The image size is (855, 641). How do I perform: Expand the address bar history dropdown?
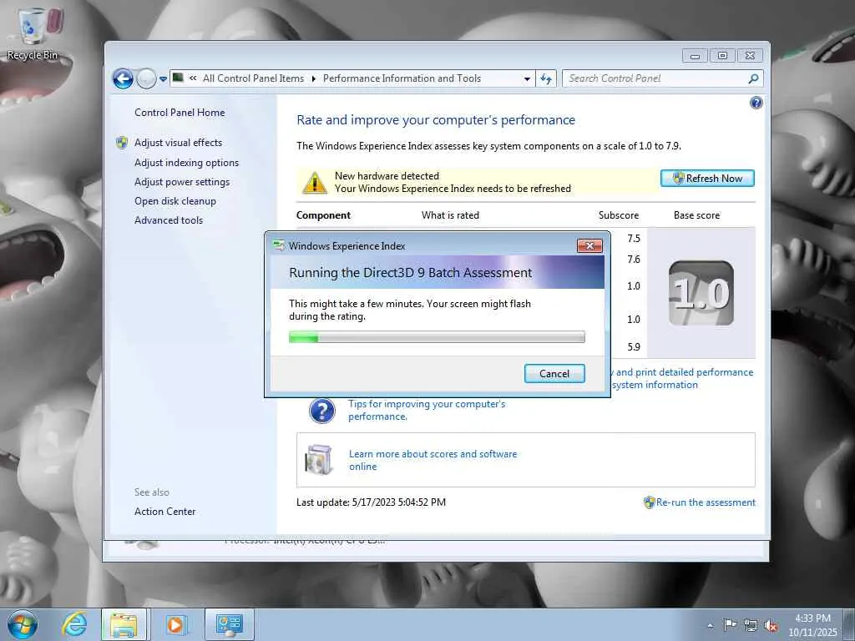point(527,79)
